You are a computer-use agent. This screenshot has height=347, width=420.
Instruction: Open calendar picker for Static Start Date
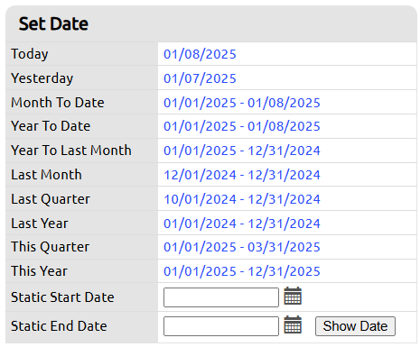coord(293,296)
